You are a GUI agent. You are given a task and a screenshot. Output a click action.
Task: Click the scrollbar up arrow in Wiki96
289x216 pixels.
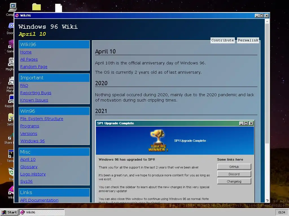(267, 21)
